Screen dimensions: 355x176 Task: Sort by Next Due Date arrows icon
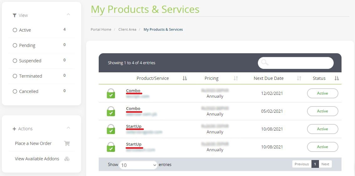click(299, 78)
